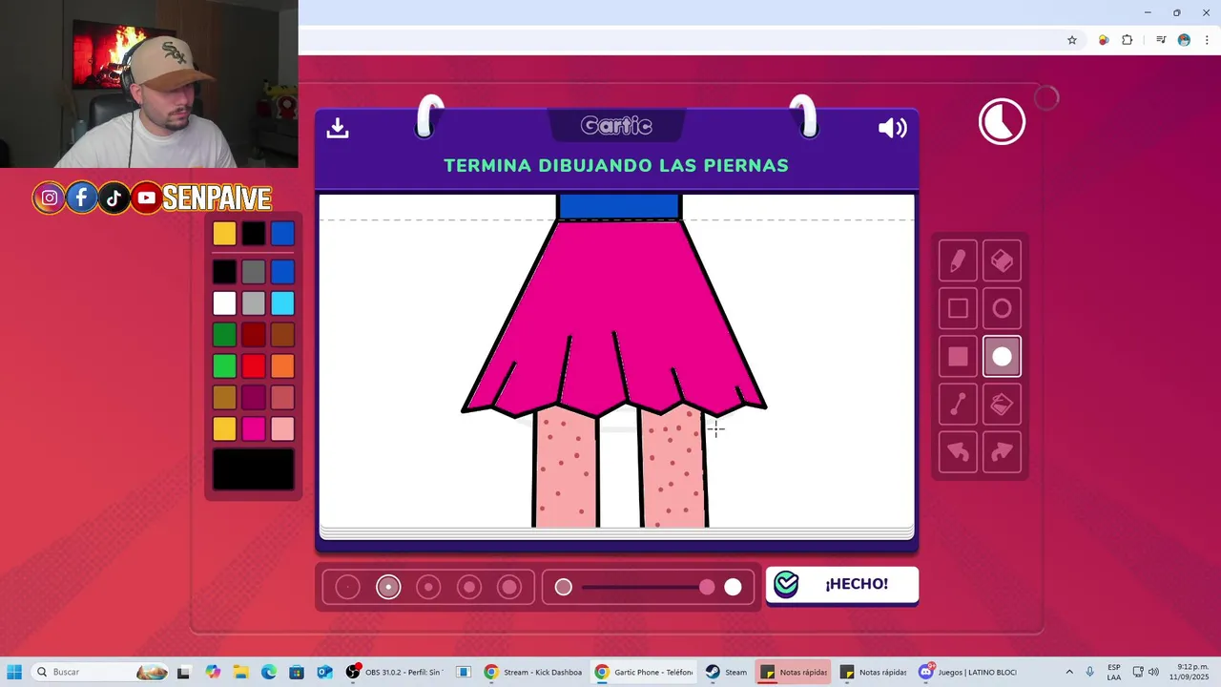Screen dimensions: 1221x687
Task: Choose the outlined ellipse tool
Action: click(1002, 308)
